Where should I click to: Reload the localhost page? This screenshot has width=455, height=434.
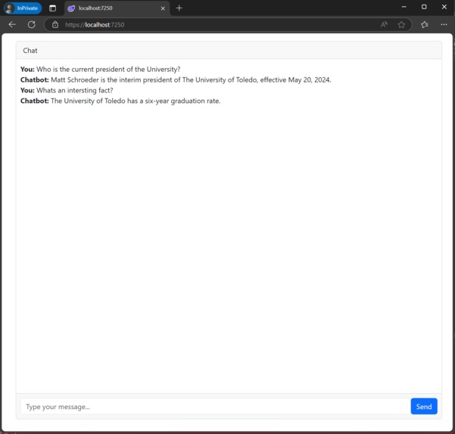pos(32,25)
